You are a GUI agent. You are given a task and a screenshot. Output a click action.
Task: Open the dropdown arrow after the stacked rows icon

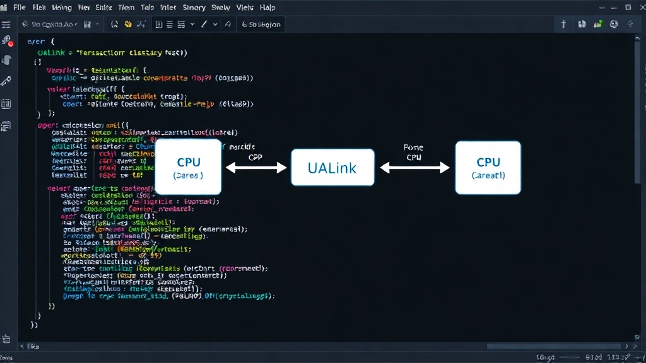(192, 25)
